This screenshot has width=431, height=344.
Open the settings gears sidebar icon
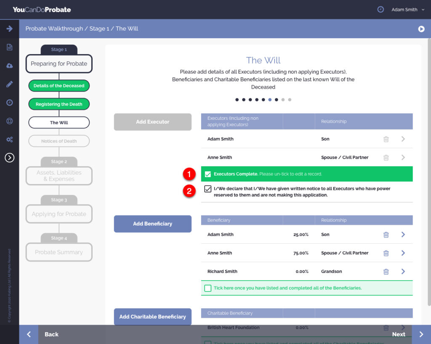point(9,139)
